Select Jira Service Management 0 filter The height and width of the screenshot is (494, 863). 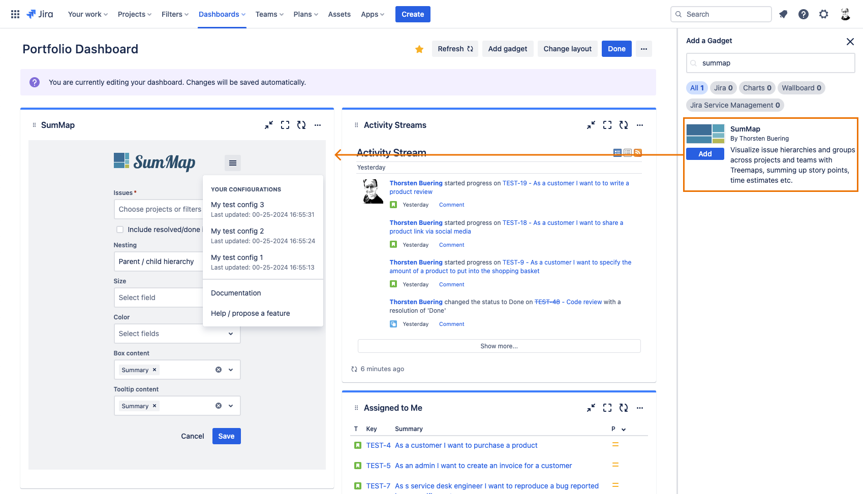(735, 105)
